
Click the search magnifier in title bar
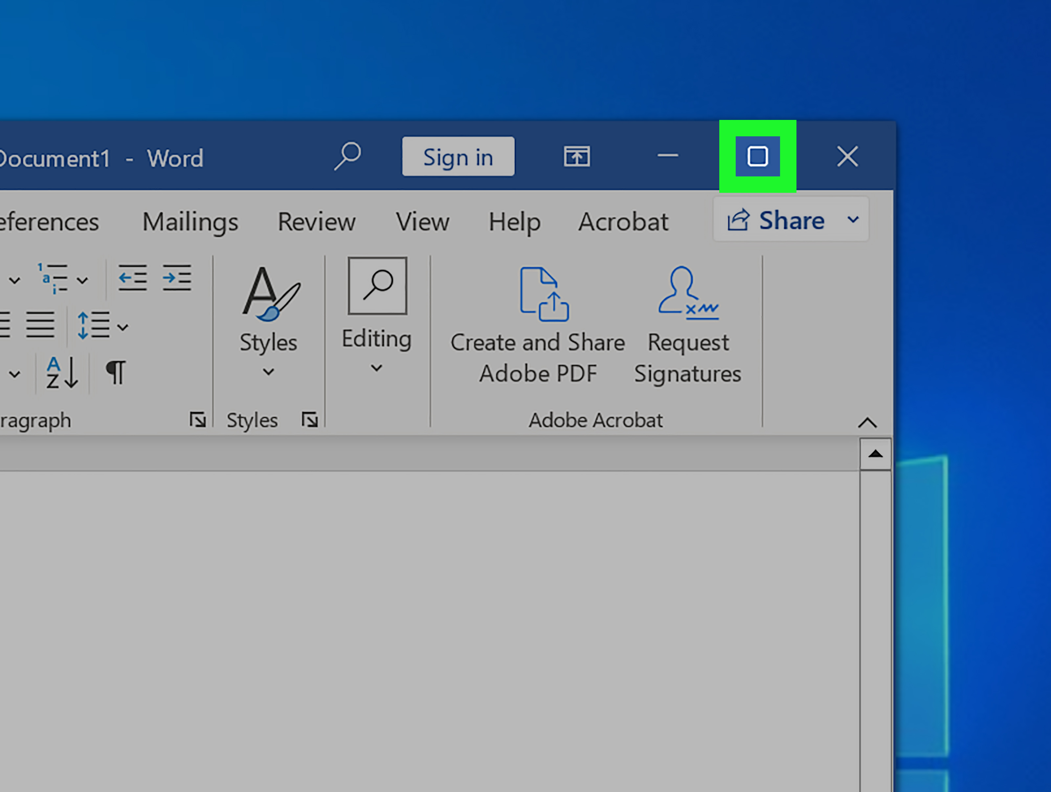[x=347, y=156]
